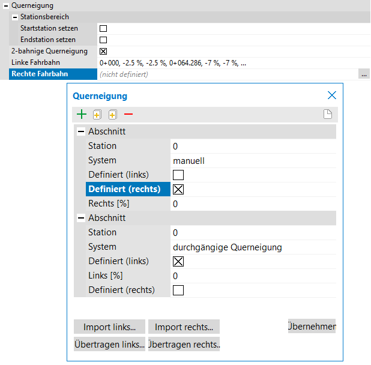
Task: Click the blank page icon in dialog toolbar
Action: pyautogui.click(x=328, y=115)
